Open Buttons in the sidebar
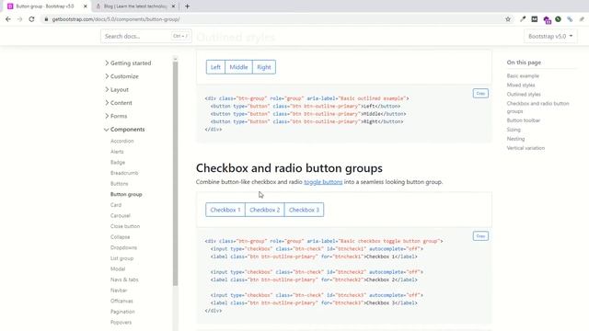The height and width of the screenshot is (331, 589). coord(119,184)
